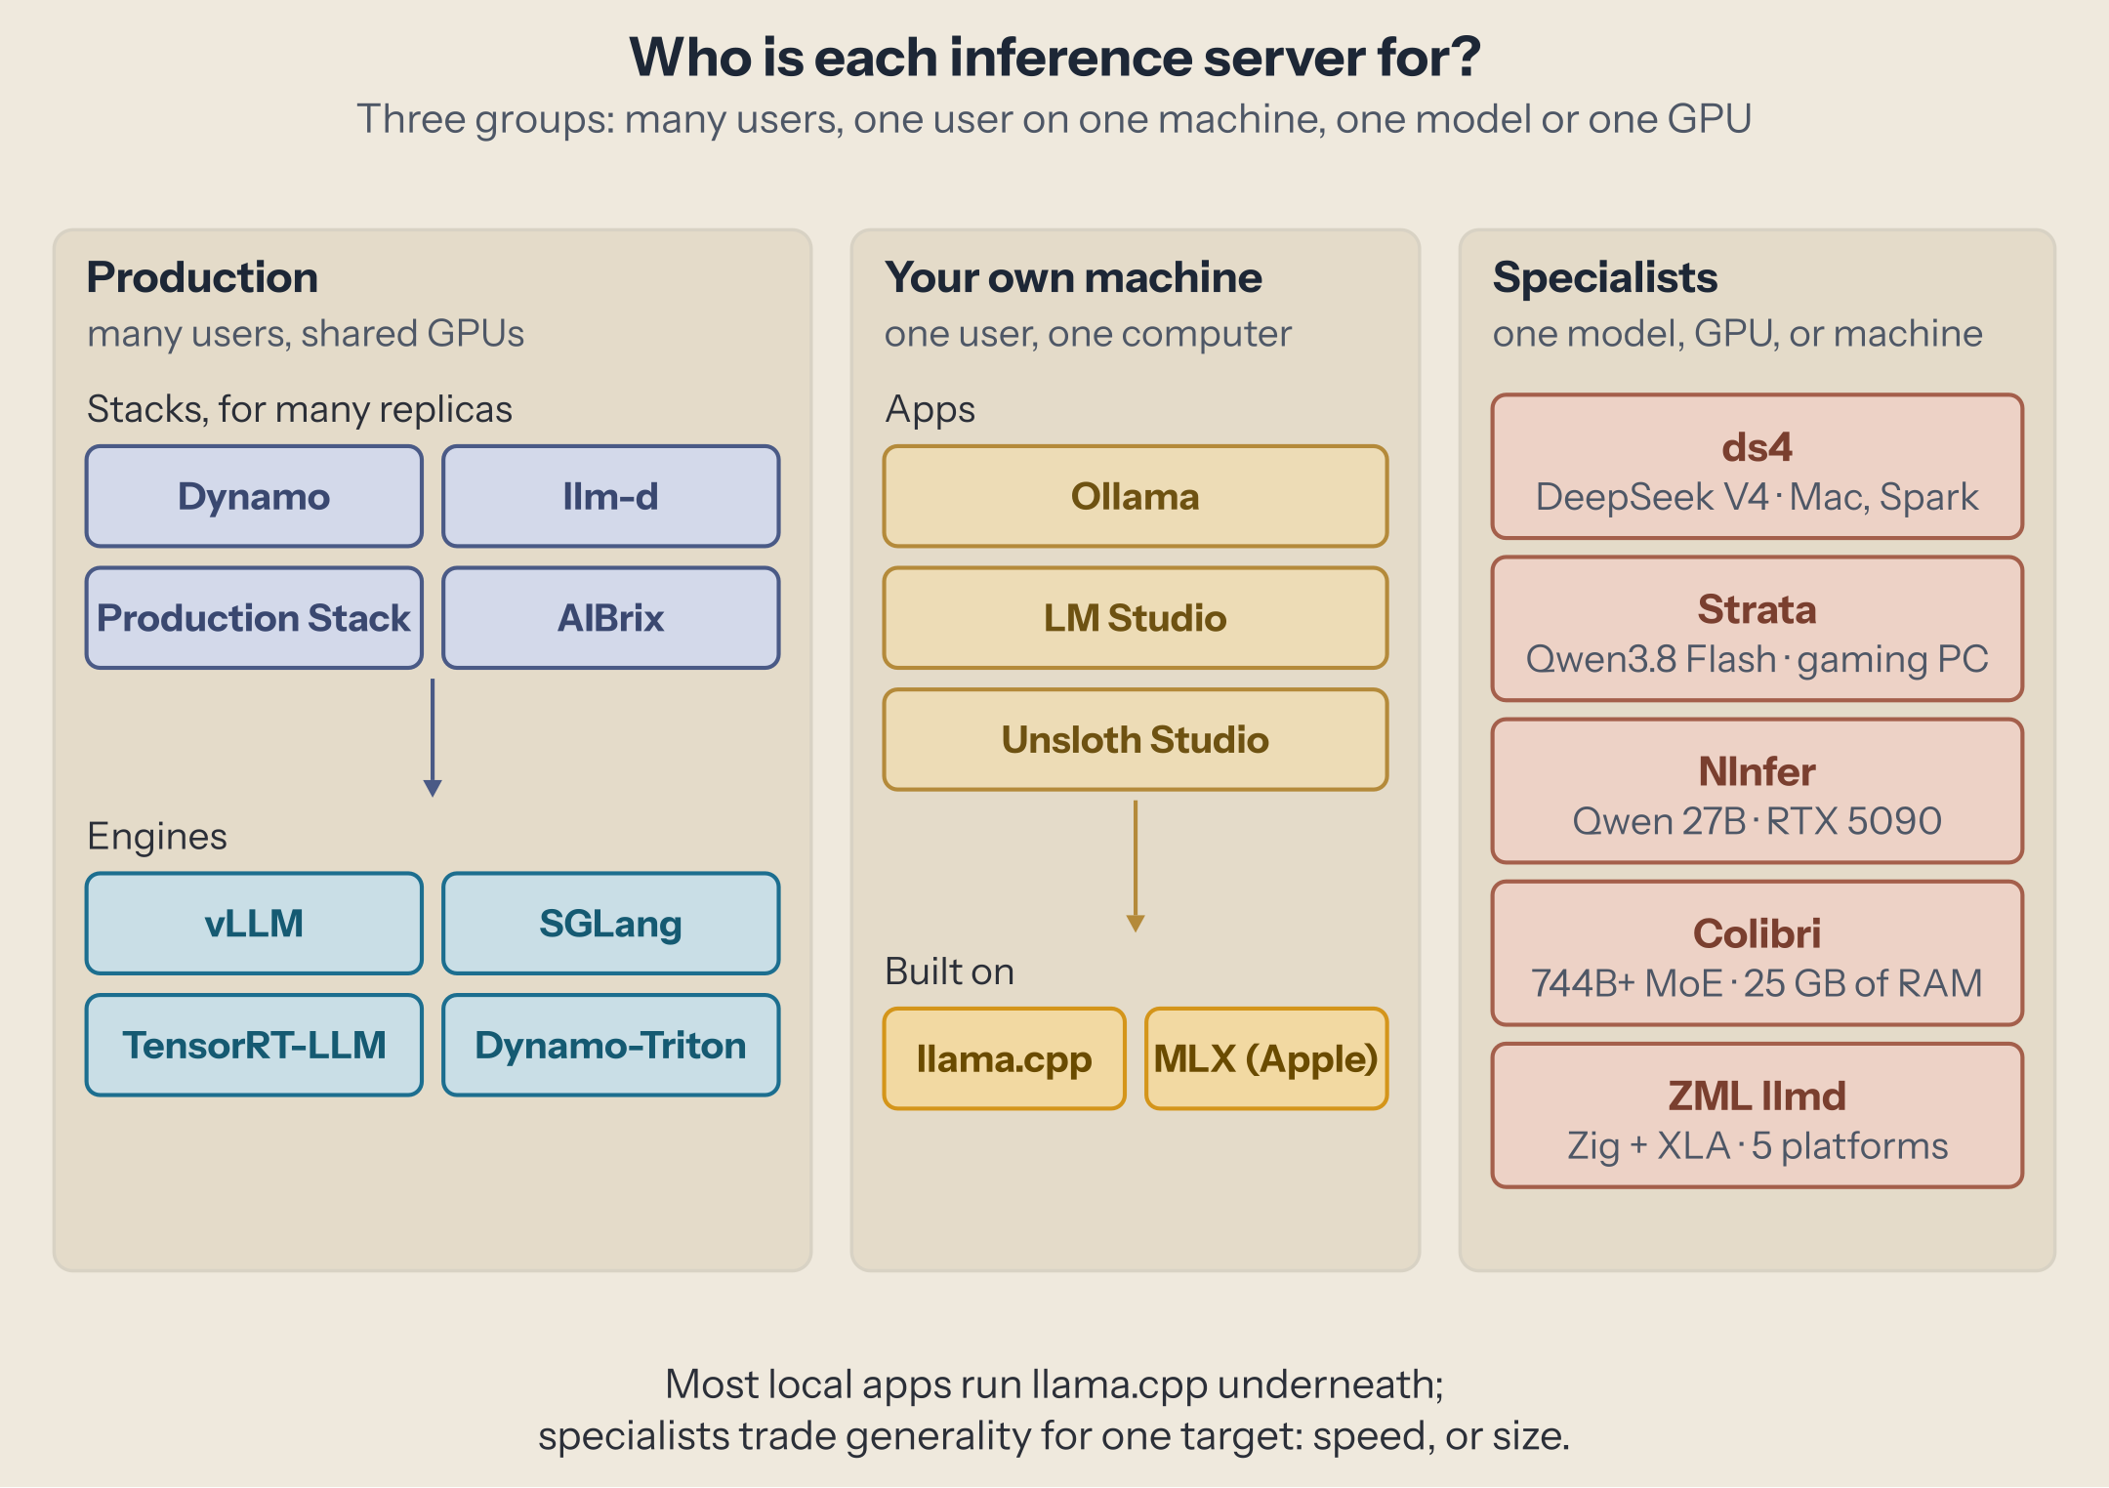Click 'Stacks, for many replicas' label
This screenshot has height=1488, width=2109.
pos(300,409)
